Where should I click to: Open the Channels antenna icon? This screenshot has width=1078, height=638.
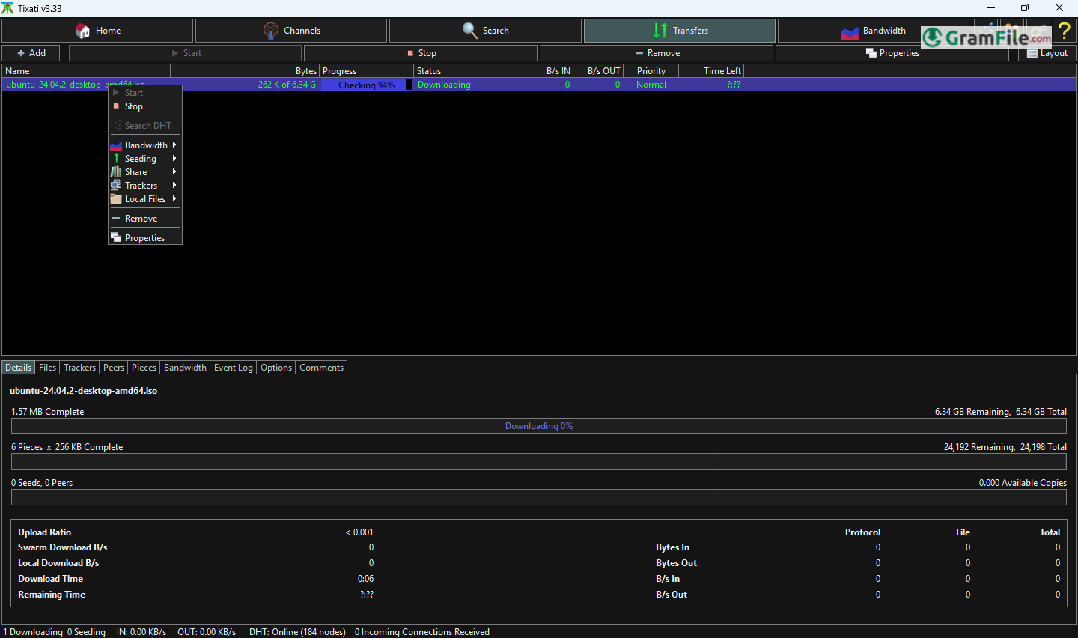pyautogui.click(x=271, y=31)
